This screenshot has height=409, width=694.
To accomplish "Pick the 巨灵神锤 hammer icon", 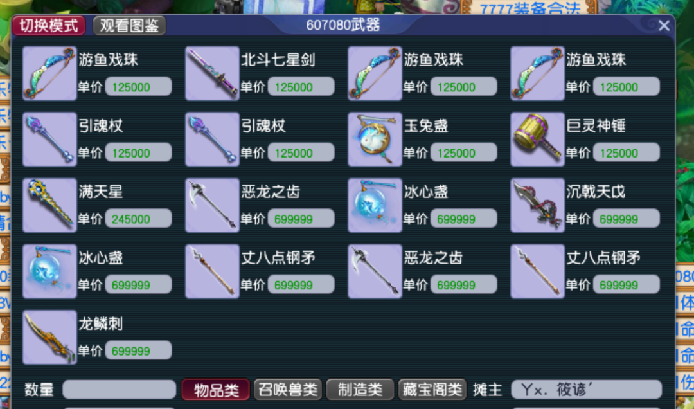I will coord(537,139).
